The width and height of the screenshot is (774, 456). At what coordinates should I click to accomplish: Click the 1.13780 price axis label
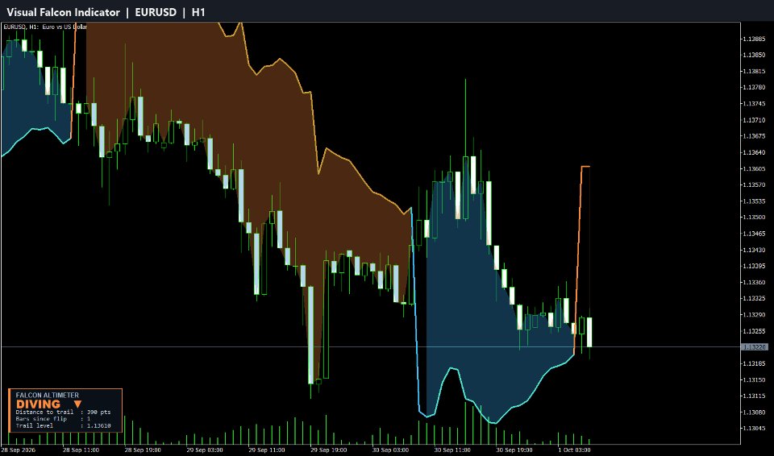[754, 88]
